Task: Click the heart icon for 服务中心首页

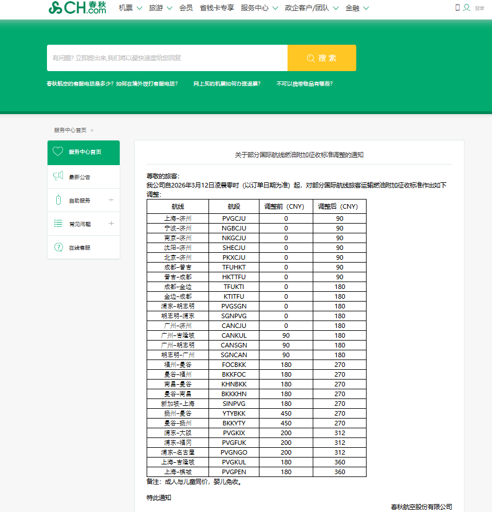Action: (x=58, y=152)
